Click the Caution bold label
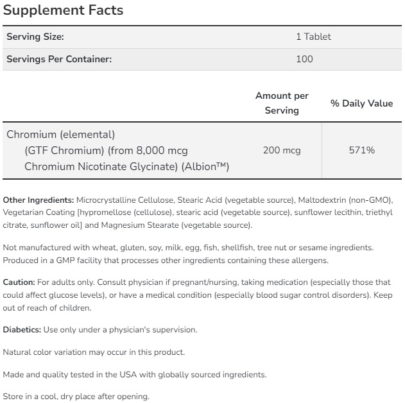Image resolution: width=405 pixels, height=403 pixels. coord(19,282)
